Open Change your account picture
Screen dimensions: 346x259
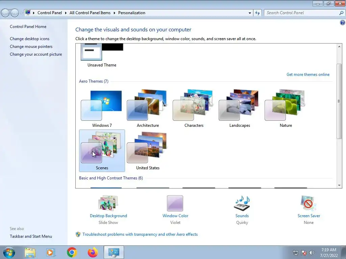coord(36,54)
